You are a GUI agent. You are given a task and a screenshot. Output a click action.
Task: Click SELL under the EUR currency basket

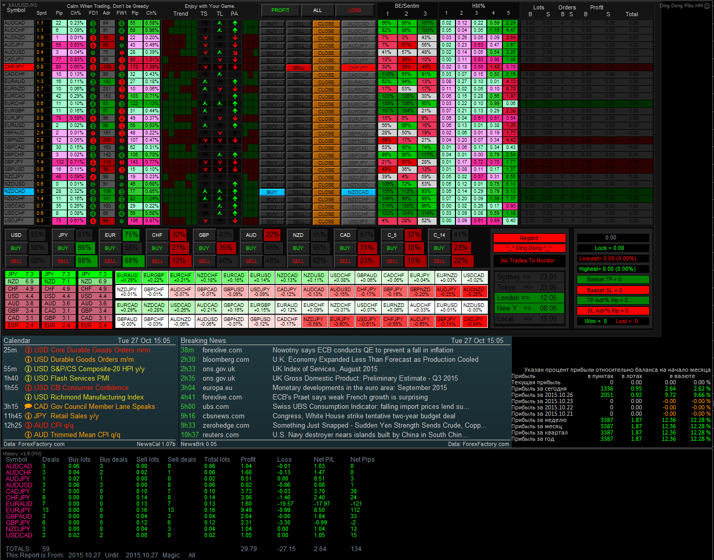click(x=110, y=261)
